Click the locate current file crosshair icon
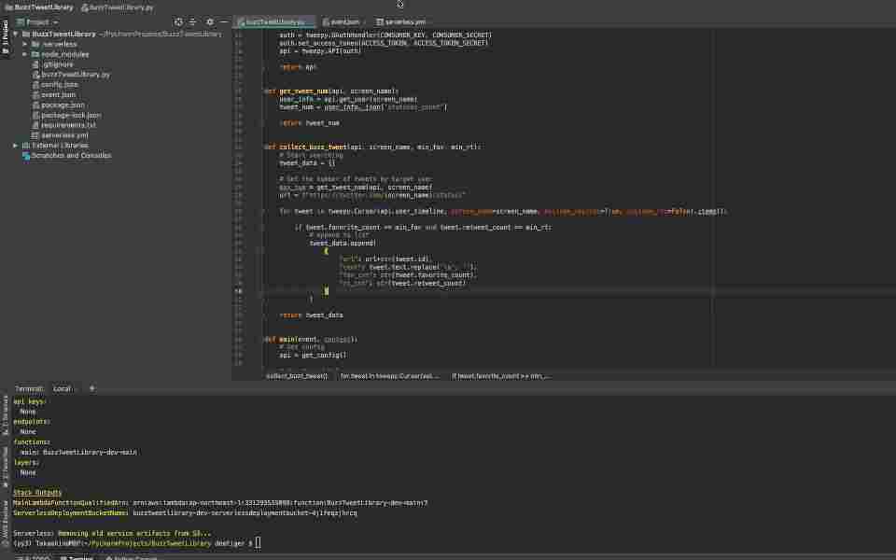This screenshot has width=896, height=560. pos(178,21)
